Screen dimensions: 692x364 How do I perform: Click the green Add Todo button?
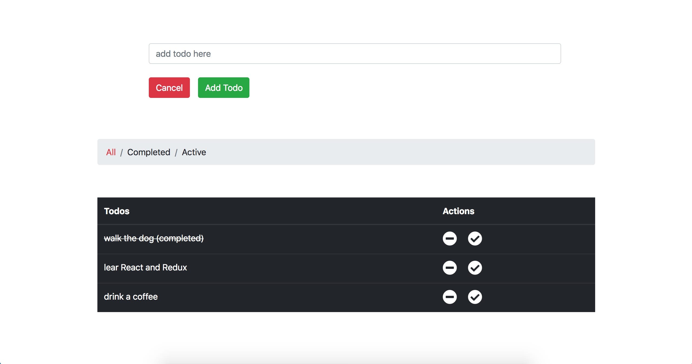(x=223, y=88)
